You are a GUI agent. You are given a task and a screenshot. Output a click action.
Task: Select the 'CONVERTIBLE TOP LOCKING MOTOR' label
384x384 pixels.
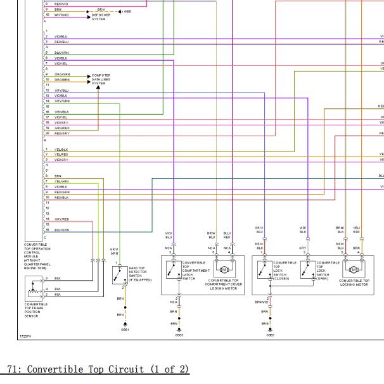tap(354, 283)
